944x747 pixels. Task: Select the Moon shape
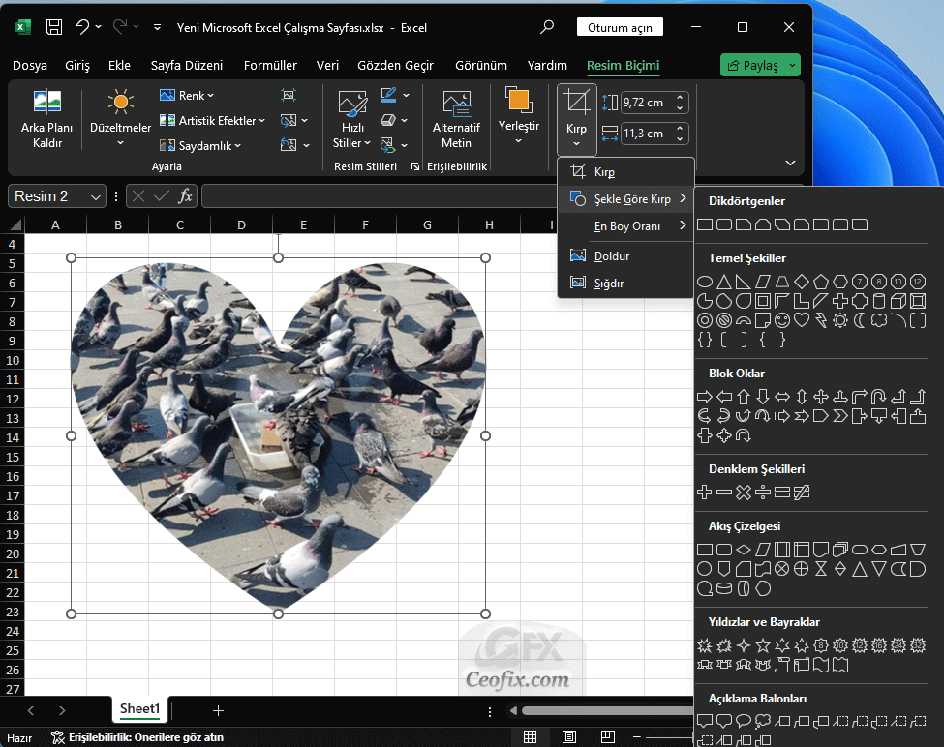point(859,320)
